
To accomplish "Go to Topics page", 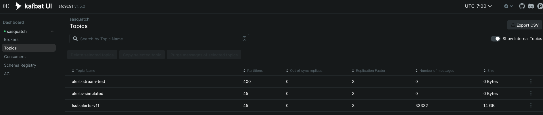I will pos(29,48).
